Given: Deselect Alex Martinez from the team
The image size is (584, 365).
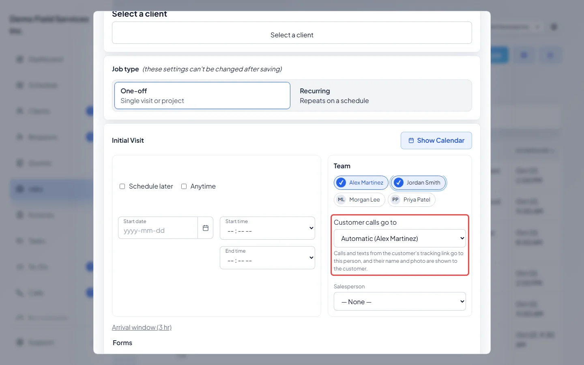Looking at the screenshot, I should (361, 183).
